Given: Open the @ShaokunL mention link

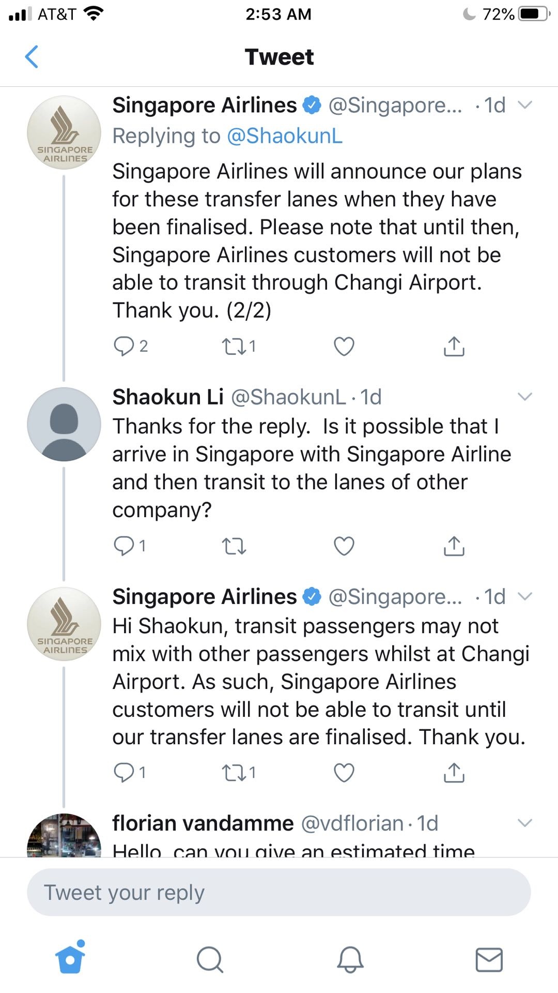Looking at the screenshot, I should [x=284, y=136].
